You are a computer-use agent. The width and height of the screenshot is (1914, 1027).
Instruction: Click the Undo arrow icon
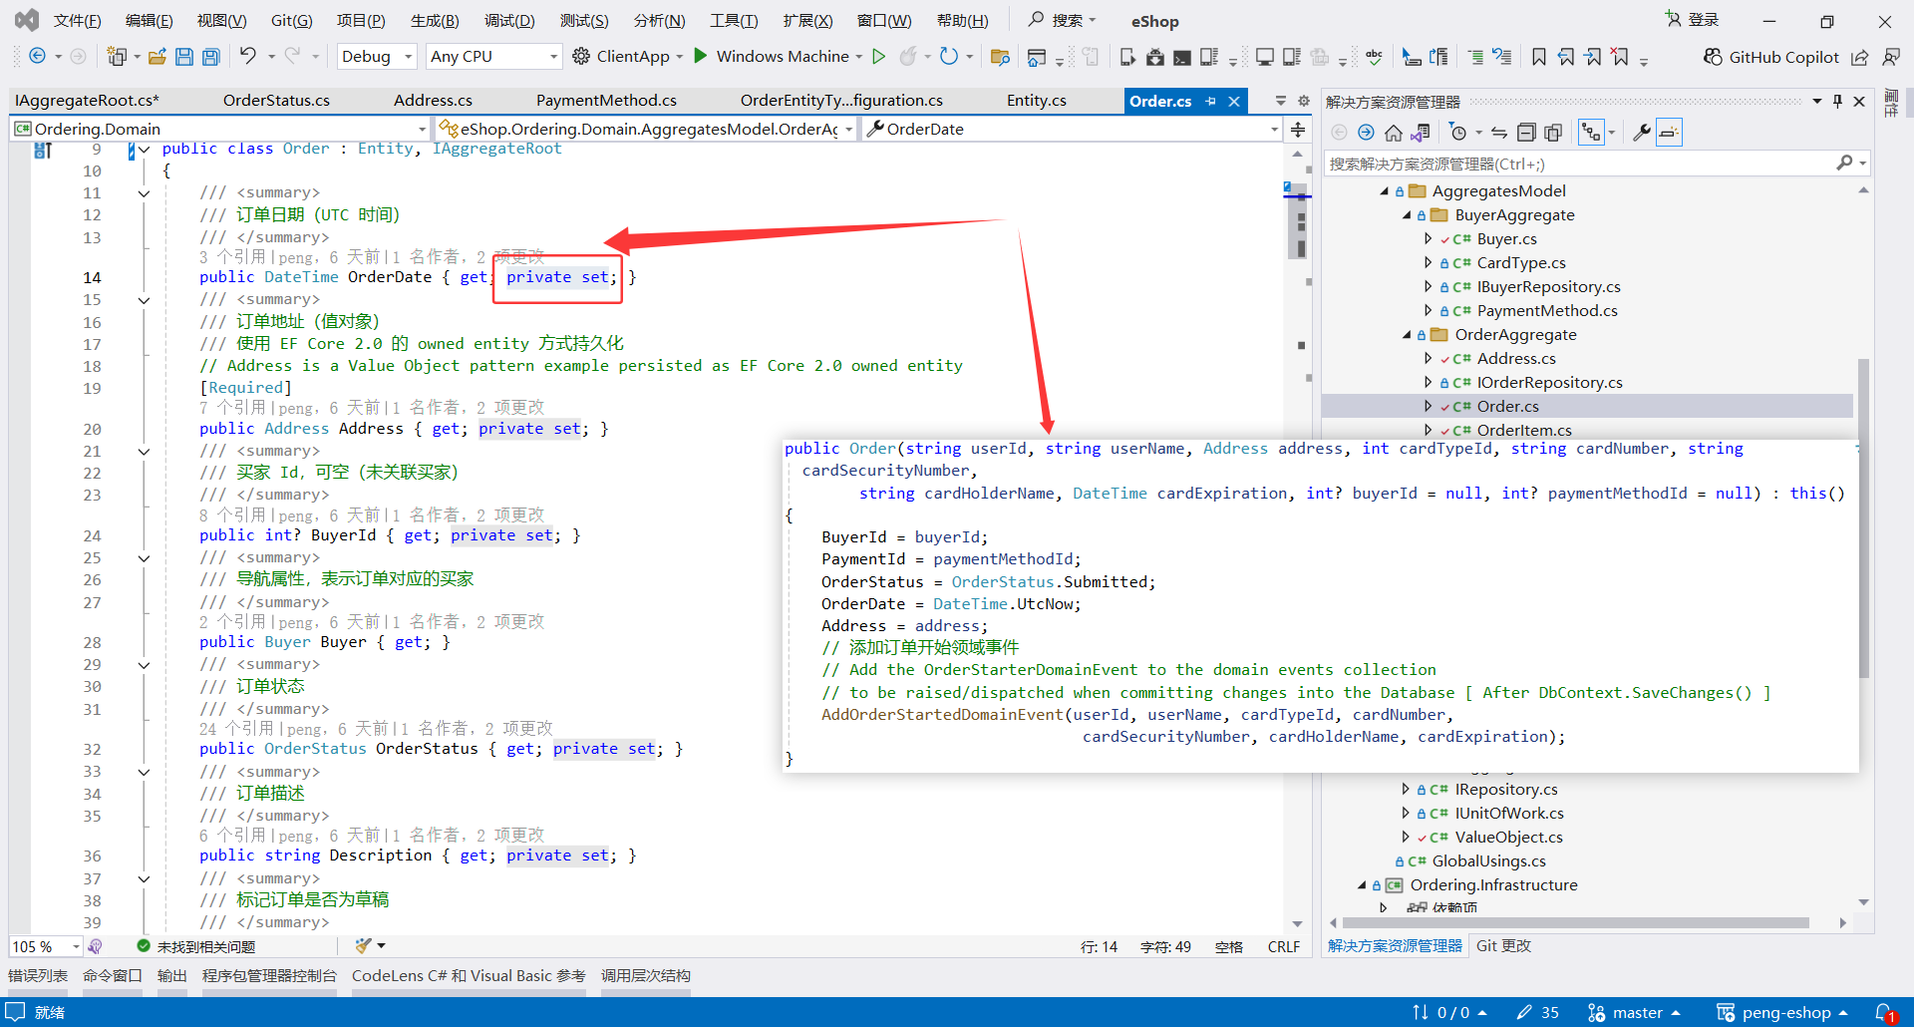click(248, 57)
